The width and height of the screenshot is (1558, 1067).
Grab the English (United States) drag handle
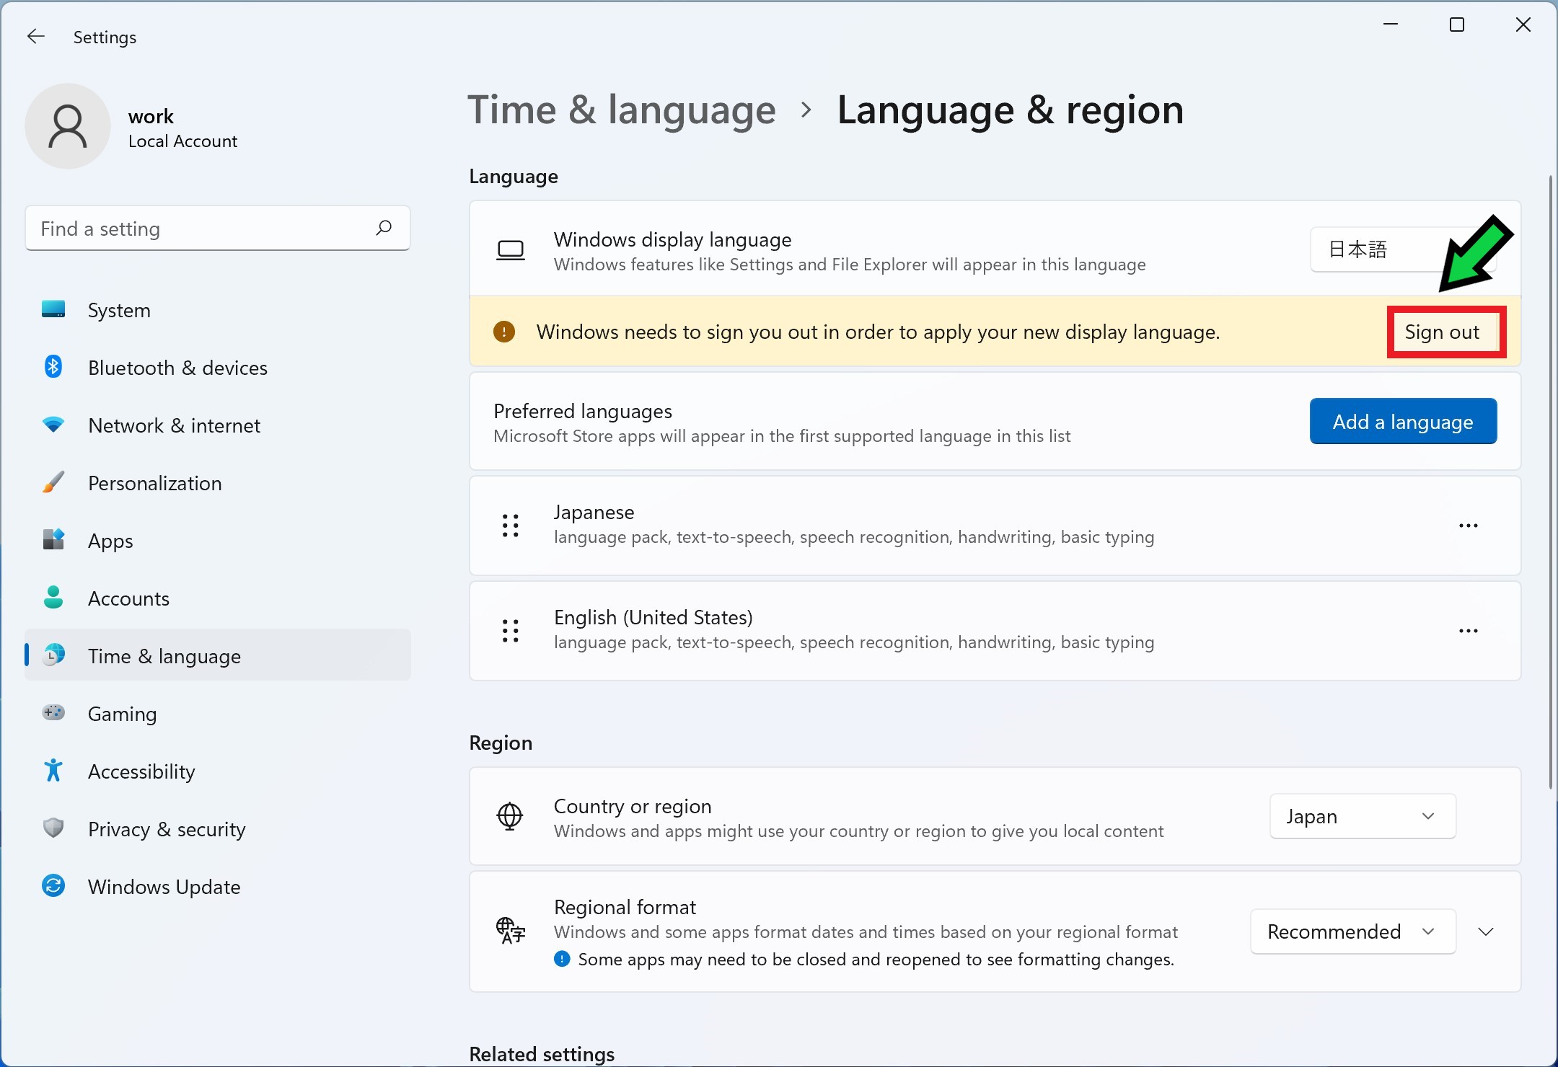511,631
